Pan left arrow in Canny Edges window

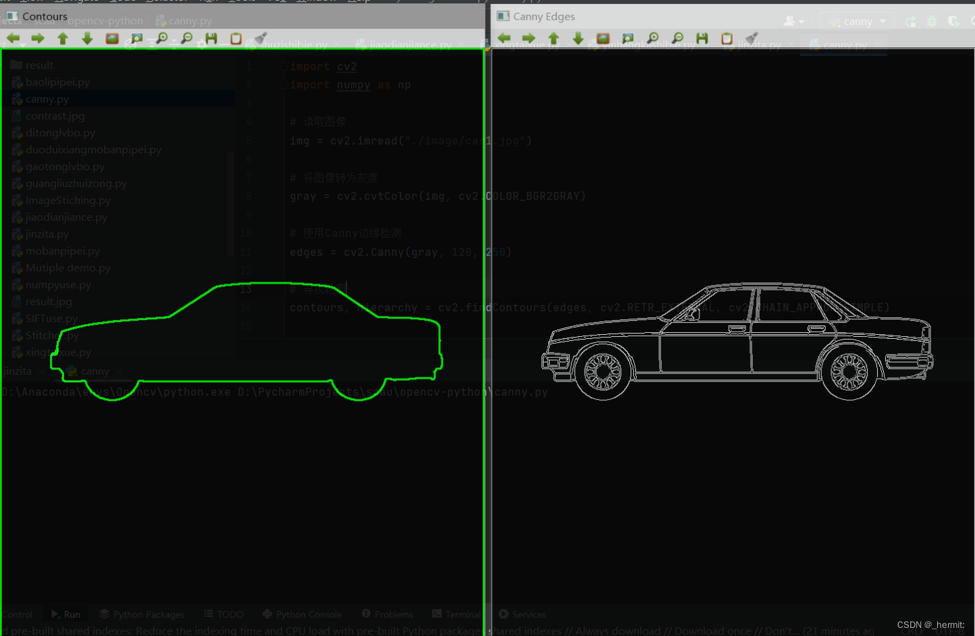tap(504, 38)
